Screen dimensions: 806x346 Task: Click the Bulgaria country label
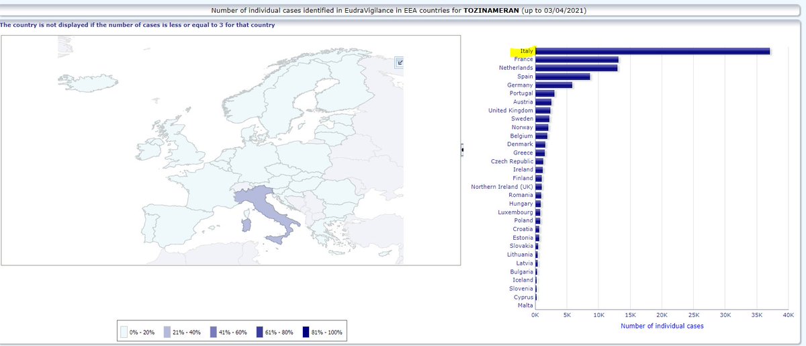(521, 271)
